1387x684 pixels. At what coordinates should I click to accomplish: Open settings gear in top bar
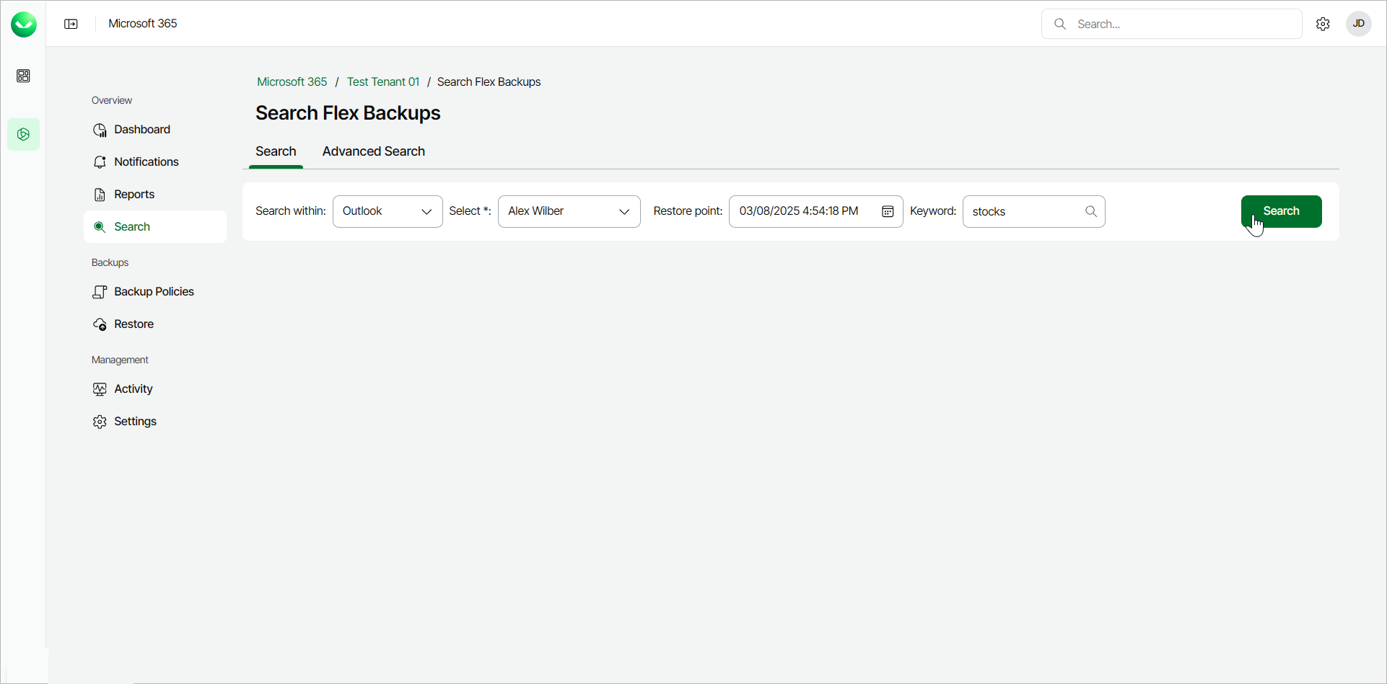click(x=1323, y=24)
